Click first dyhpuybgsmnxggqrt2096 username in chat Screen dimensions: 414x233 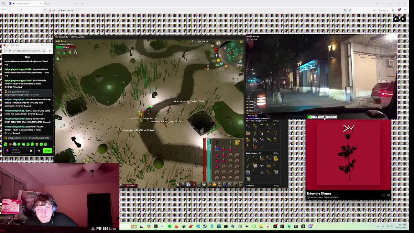tap(18, 70)
